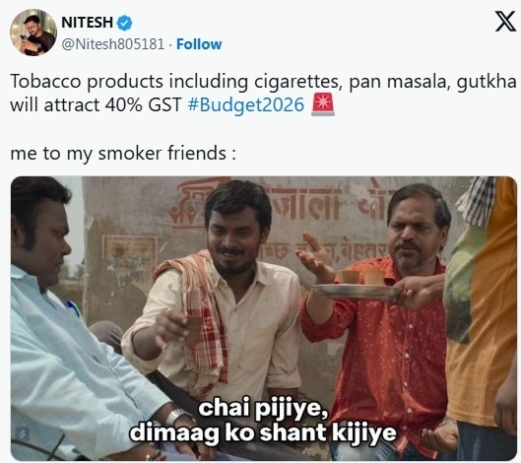Open the #Budget2026 hashtag link
This screenshot has width=521, height=463.
(x=246, y=105)
